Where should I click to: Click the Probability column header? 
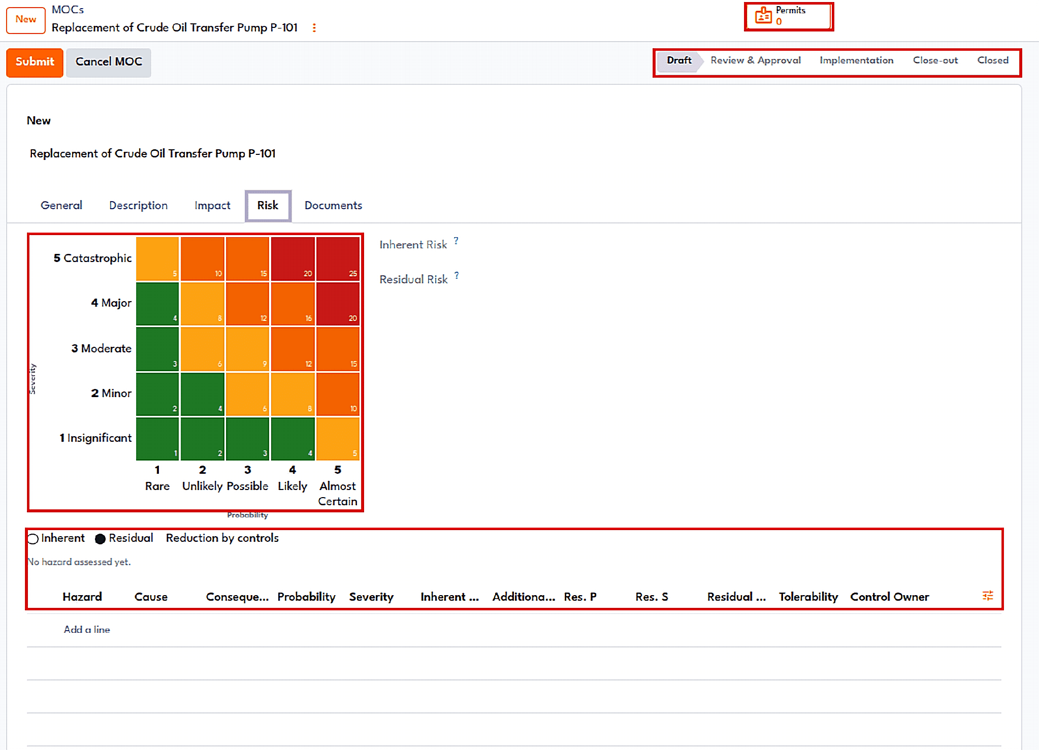pyautogui.click(x=306, y=597)
